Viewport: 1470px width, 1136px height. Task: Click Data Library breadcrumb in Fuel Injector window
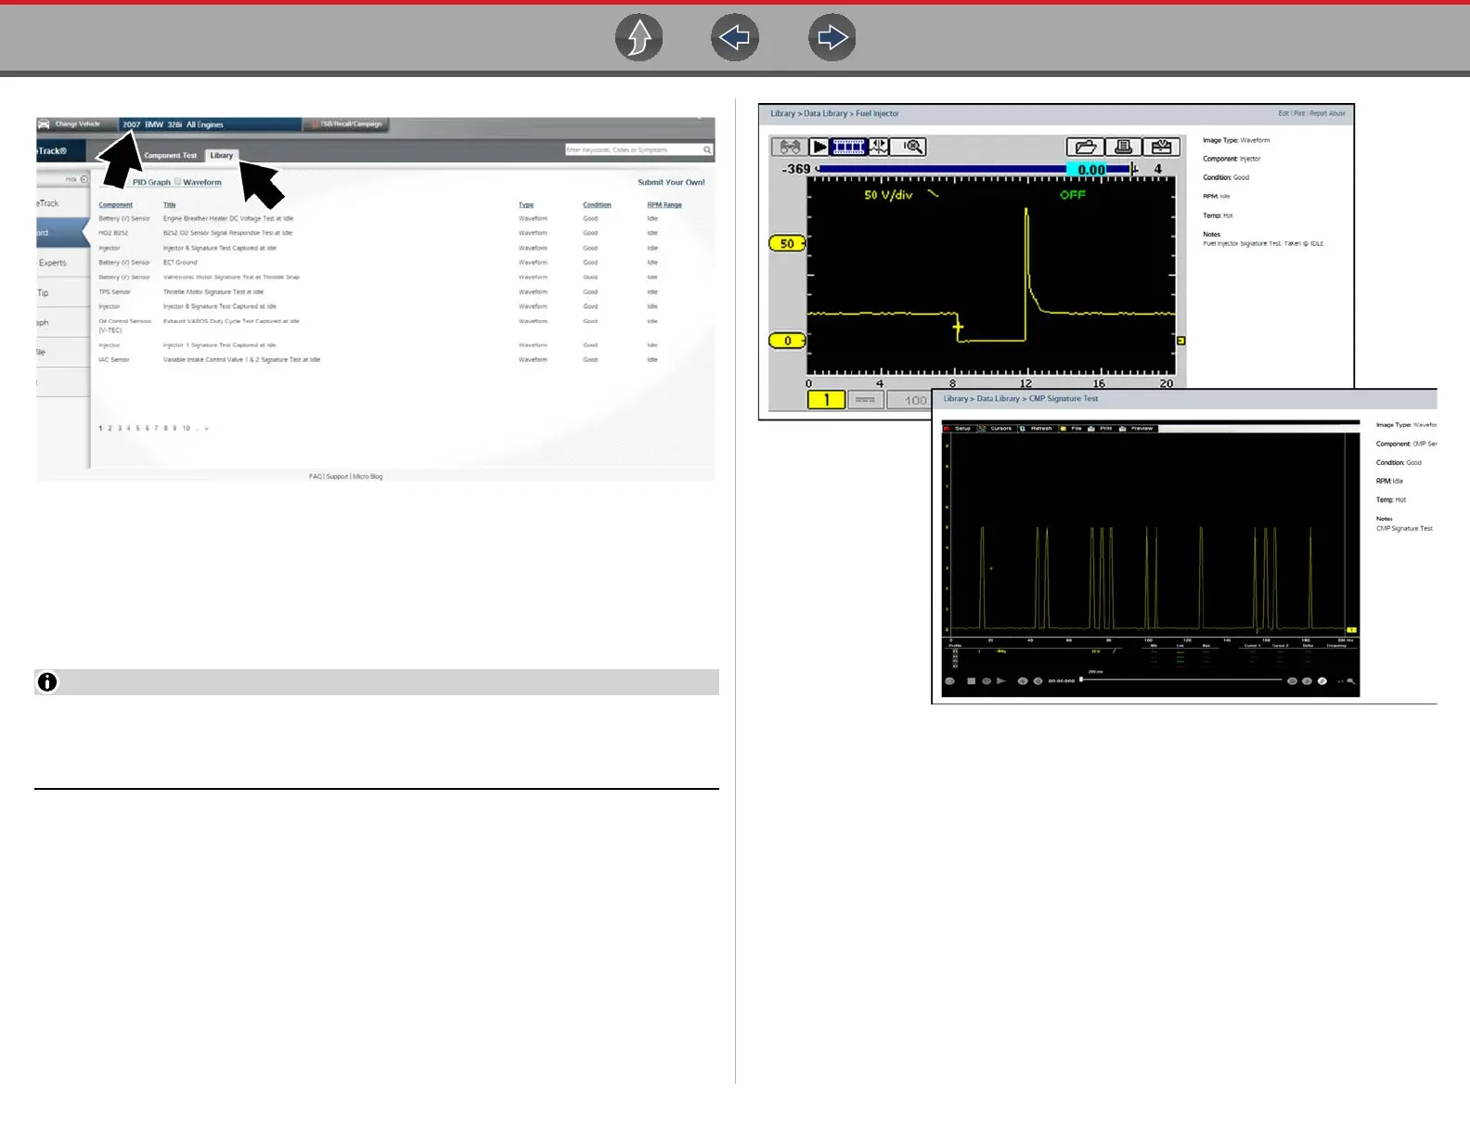tap(825, 113)
